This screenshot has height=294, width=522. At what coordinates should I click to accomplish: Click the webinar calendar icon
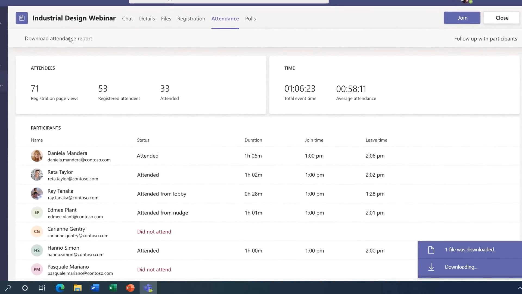(22, 18)
